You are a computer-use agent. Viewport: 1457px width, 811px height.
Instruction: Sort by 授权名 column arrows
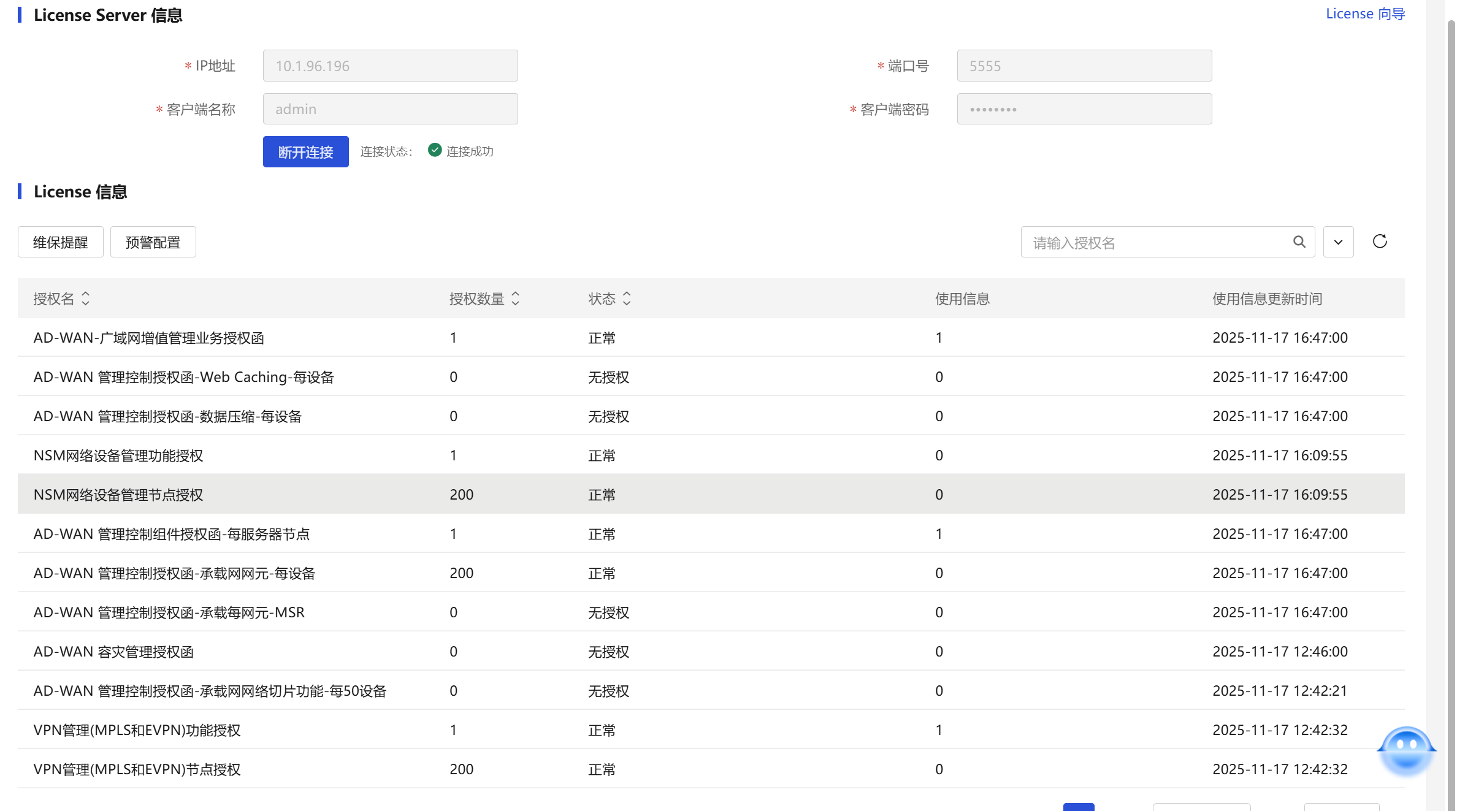click(x=86, y=299)
